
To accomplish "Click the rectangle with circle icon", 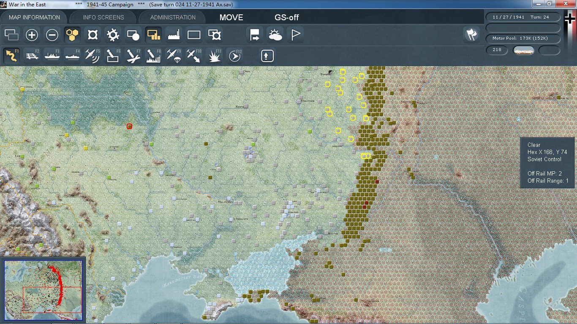I will pos(133,35).
